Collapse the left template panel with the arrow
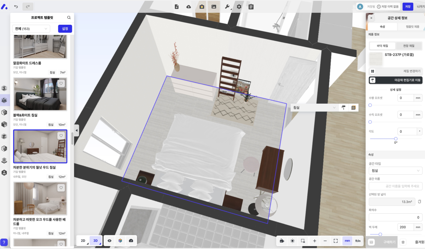Image resolution: width=425 pixels, height=249 pixels. 76,130
